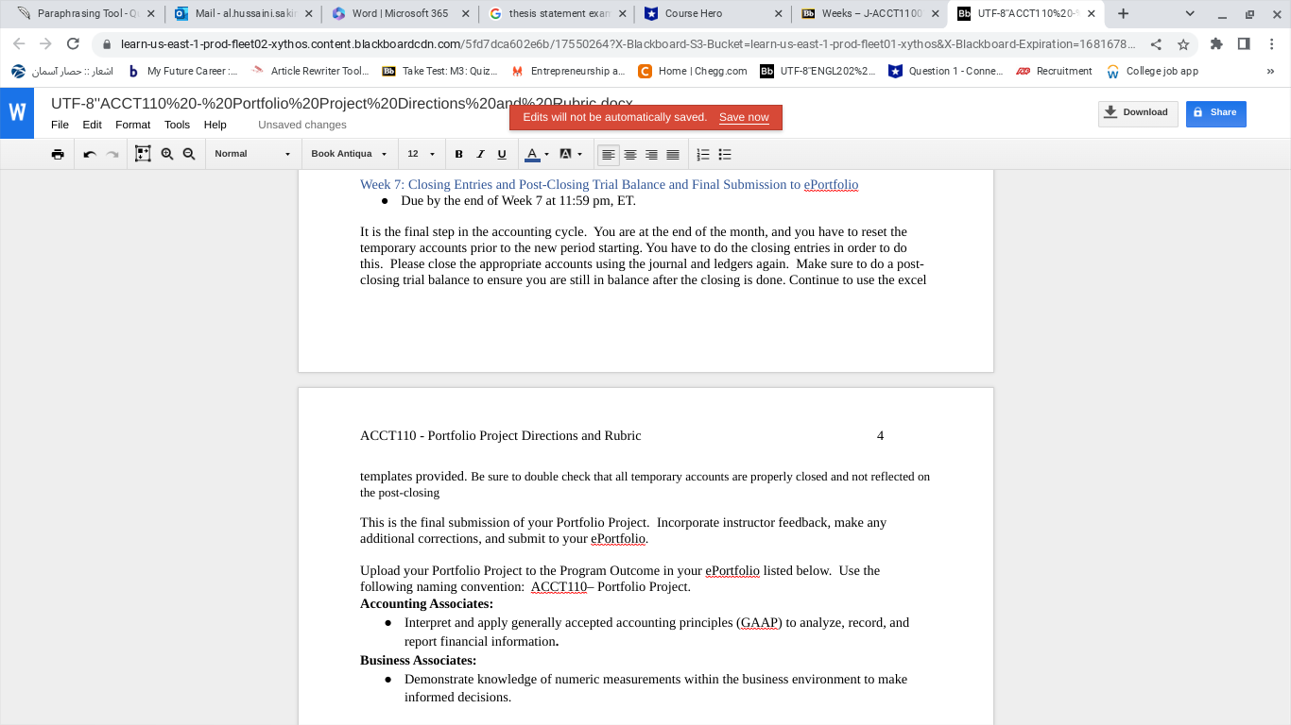Click the Share button
This screenshot has height=725, width=1291.
pos(1215,112)
